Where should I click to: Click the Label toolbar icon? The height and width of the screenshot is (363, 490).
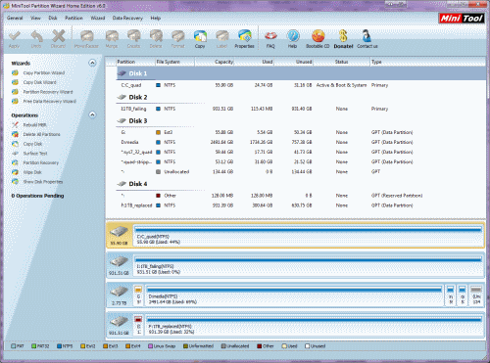(x=222, y=39)
